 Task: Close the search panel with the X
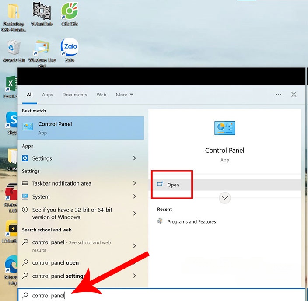pyautogui.click(x=294, y=94)
